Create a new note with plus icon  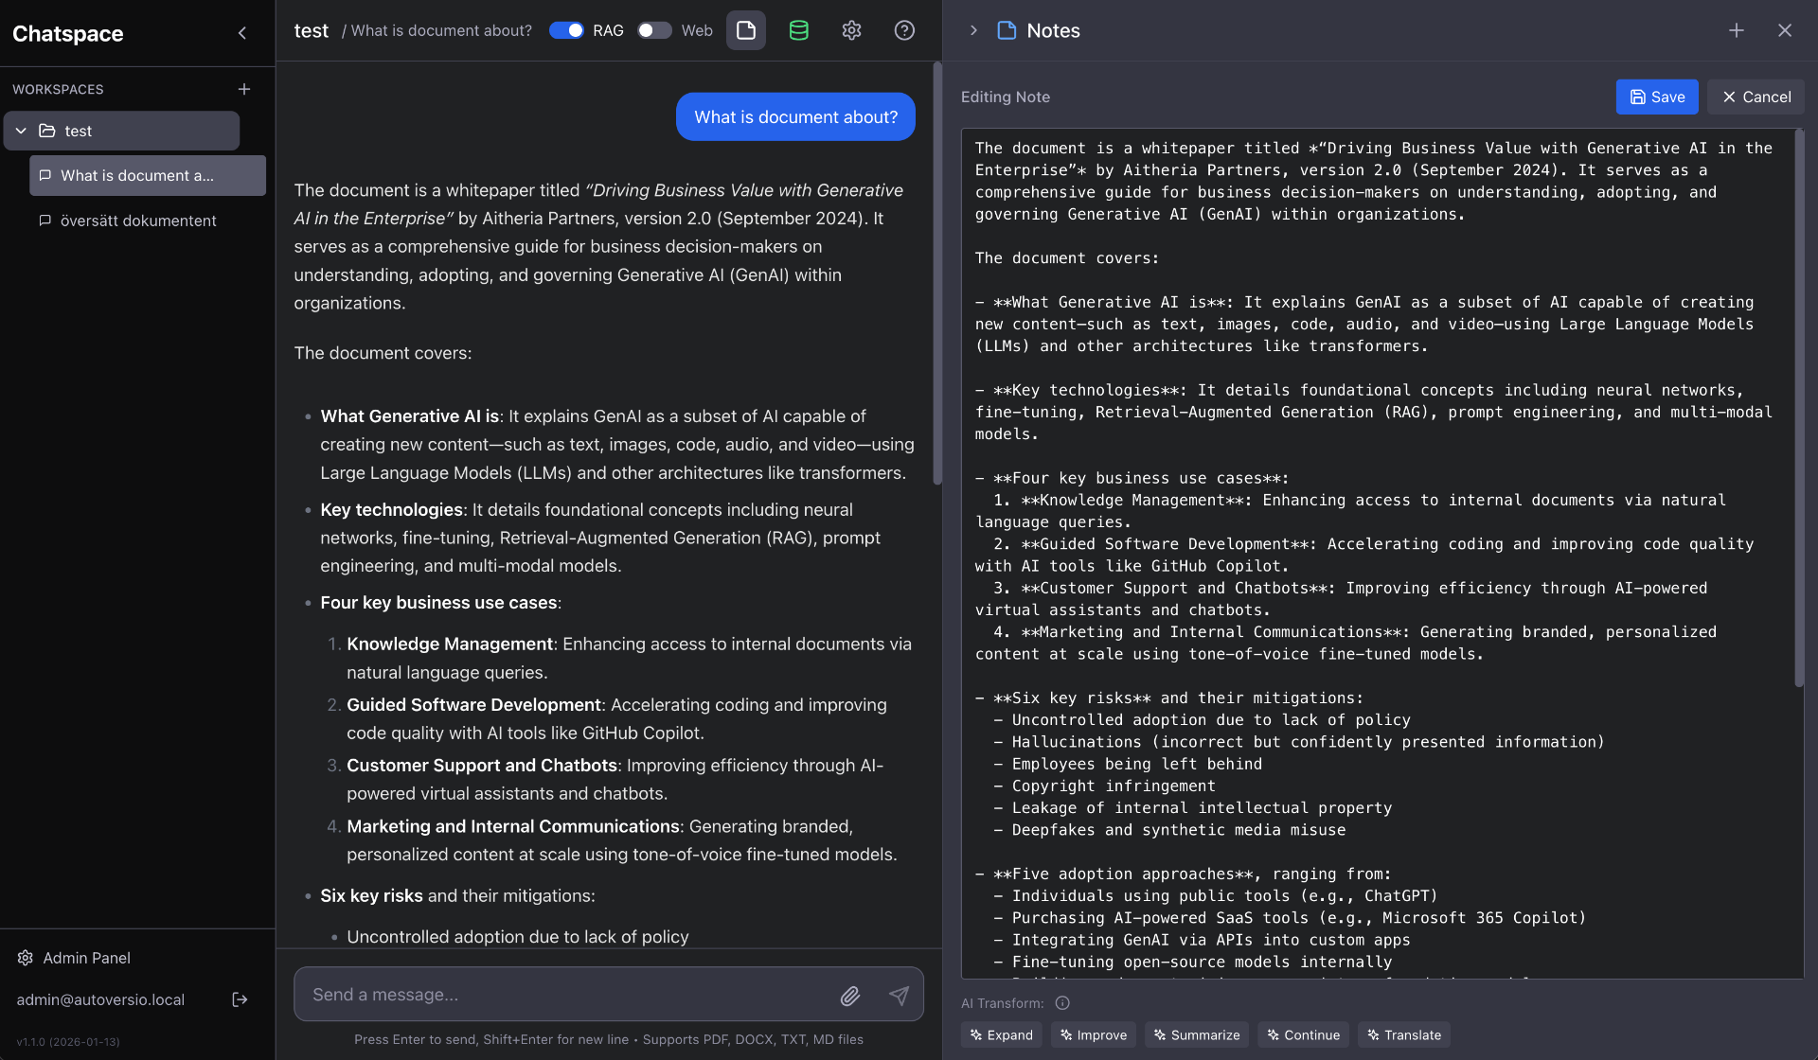coord(1737,30)
